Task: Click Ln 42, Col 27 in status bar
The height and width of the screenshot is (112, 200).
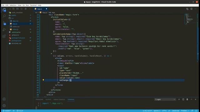Action: click(147, 111)
